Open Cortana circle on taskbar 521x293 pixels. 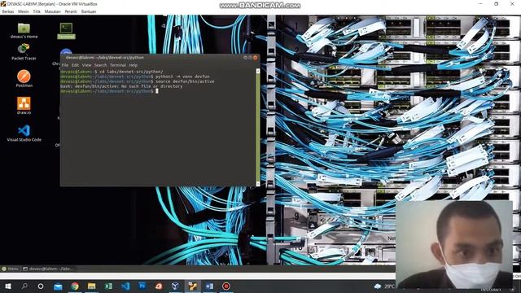point(41,286)
